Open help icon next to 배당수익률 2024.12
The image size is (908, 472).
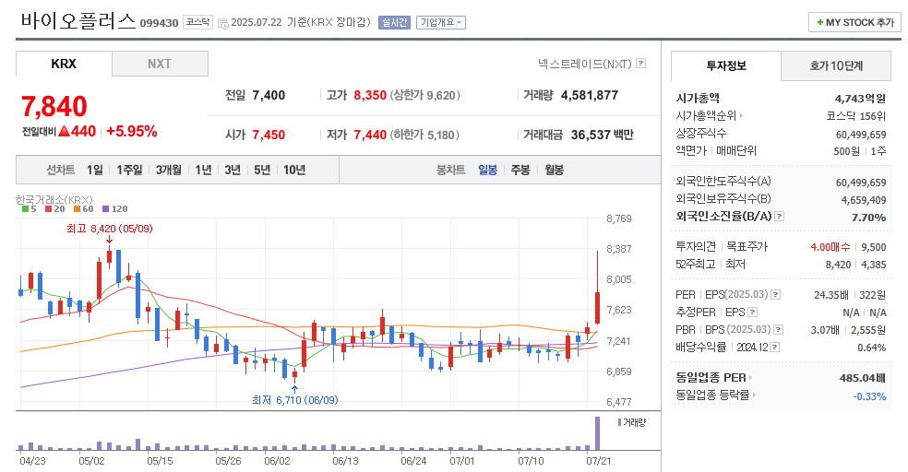(x=775, y=348)
